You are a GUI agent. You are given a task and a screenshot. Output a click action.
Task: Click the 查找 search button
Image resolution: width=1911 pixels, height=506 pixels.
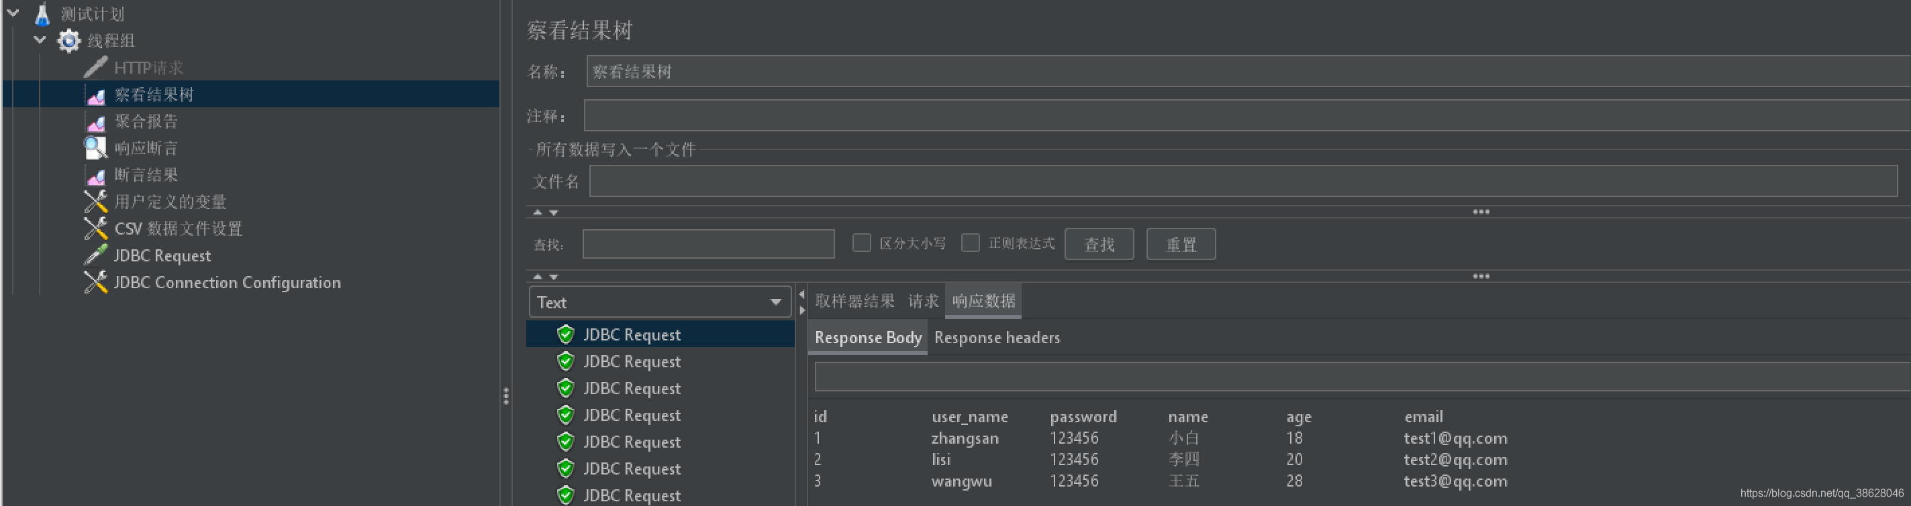point(1099,245)
